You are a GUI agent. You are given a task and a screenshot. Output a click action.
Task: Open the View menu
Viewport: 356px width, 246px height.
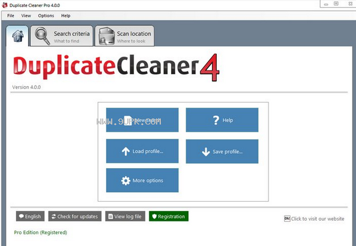tap(26, 16)
